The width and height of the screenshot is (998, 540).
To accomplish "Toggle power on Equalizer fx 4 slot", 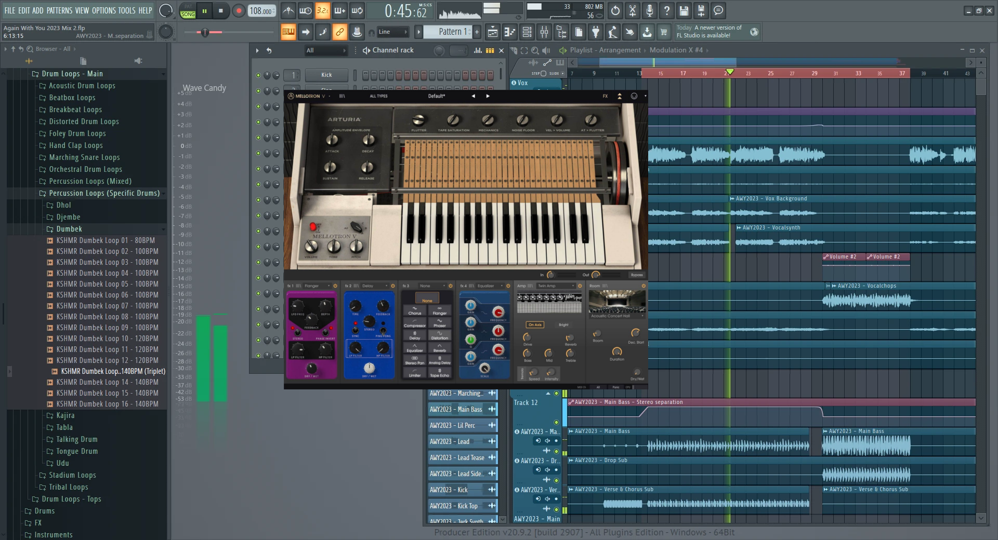I will 508,286.
